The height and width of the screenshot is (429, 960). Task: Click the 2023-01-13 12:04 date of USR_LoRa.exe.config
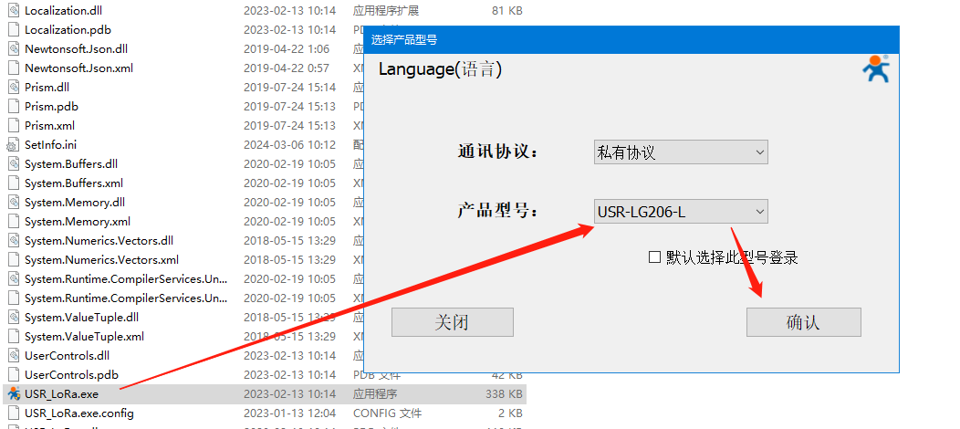289,413
